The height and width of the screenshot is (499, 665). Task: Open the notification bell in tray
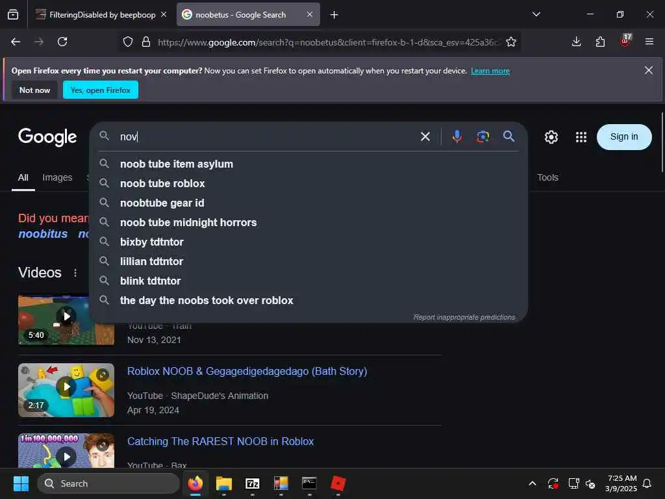647,483
